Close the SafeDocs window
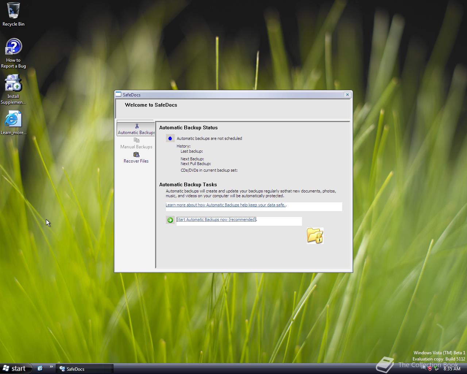Image resolution: width=467 pixels, height=374 pixels. 347,95
